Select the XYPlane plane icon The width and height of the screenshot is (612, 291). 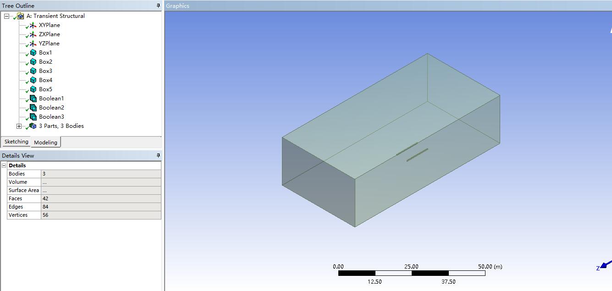(33, 25)
